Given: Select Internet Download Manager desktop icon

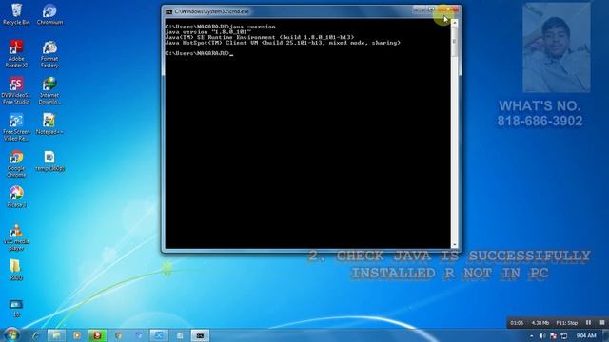Looking at the screenshot, I should pyautogui.click(x=49, y=90).
